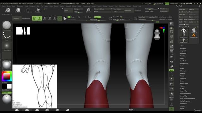Expand the Displacement Map section
The width and height of the screenshot is (202, 113).
(x=185, y=94)
